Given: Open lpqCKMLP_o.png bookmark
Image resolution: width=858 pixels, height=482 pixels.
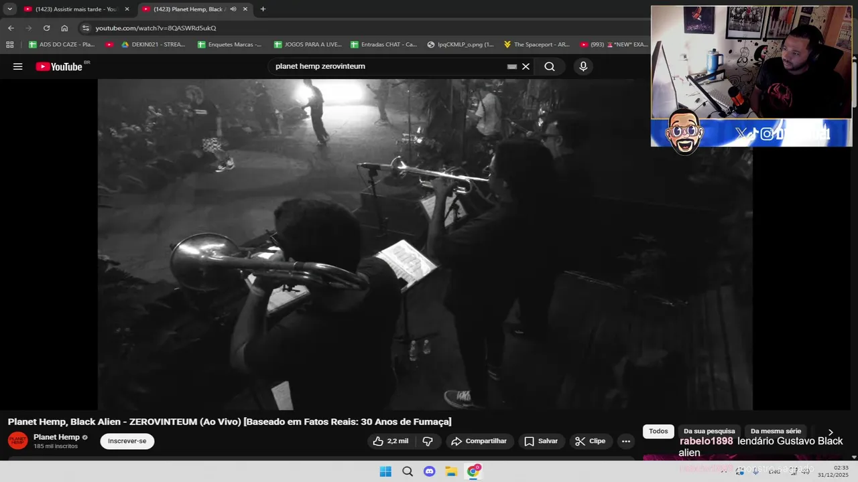Looking at the screenshot, I should point(461,44).
